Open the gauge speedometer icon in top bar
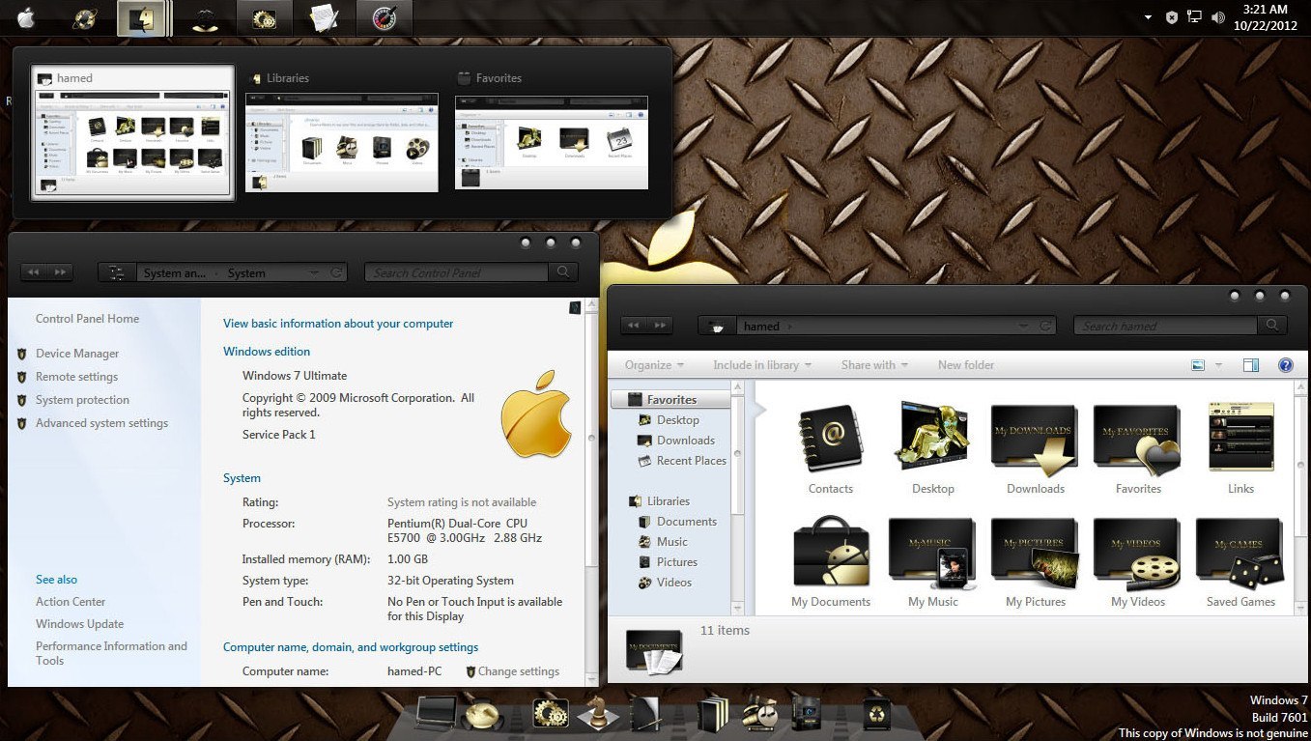Viewport: 1311px width, 741px height. pos(384,17)
